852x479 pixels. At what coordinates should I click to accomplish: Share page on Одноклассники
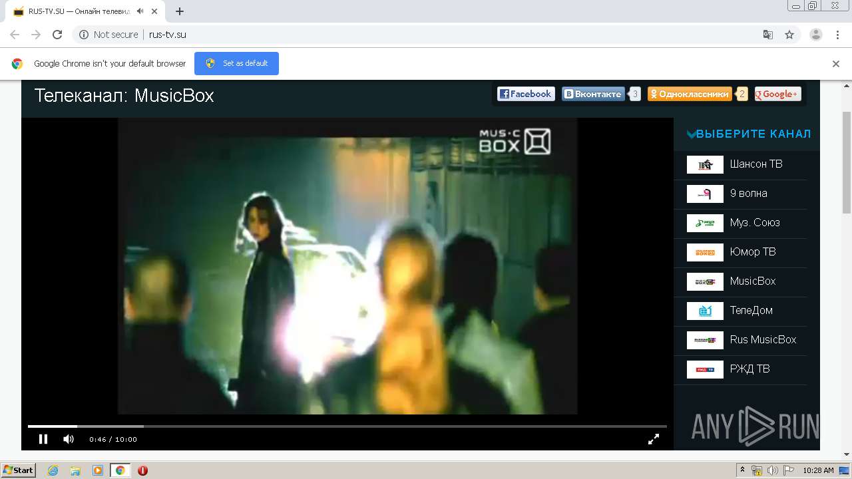click(x=690, y=94)
